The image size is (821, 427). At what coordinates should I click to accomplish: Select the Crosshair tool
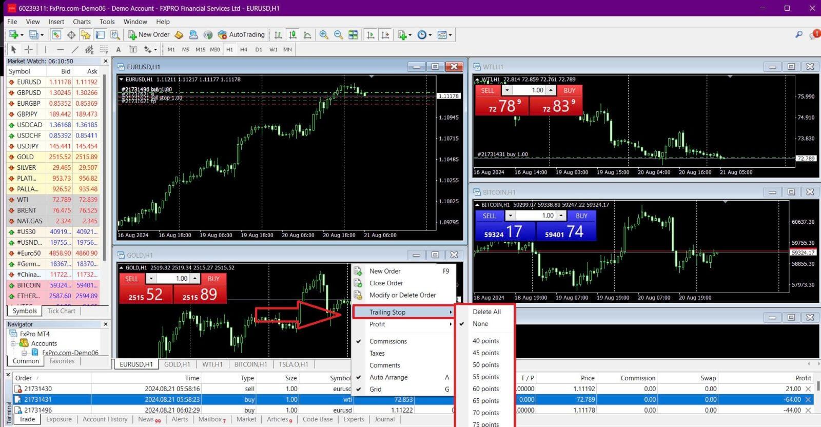[29, 50]
